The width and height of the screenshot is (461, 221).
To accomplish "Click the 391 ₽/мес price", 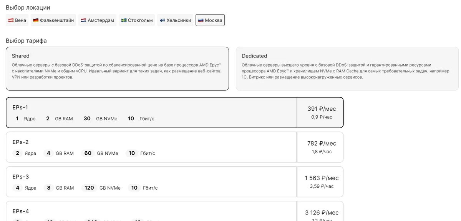I will click(322, 109).
